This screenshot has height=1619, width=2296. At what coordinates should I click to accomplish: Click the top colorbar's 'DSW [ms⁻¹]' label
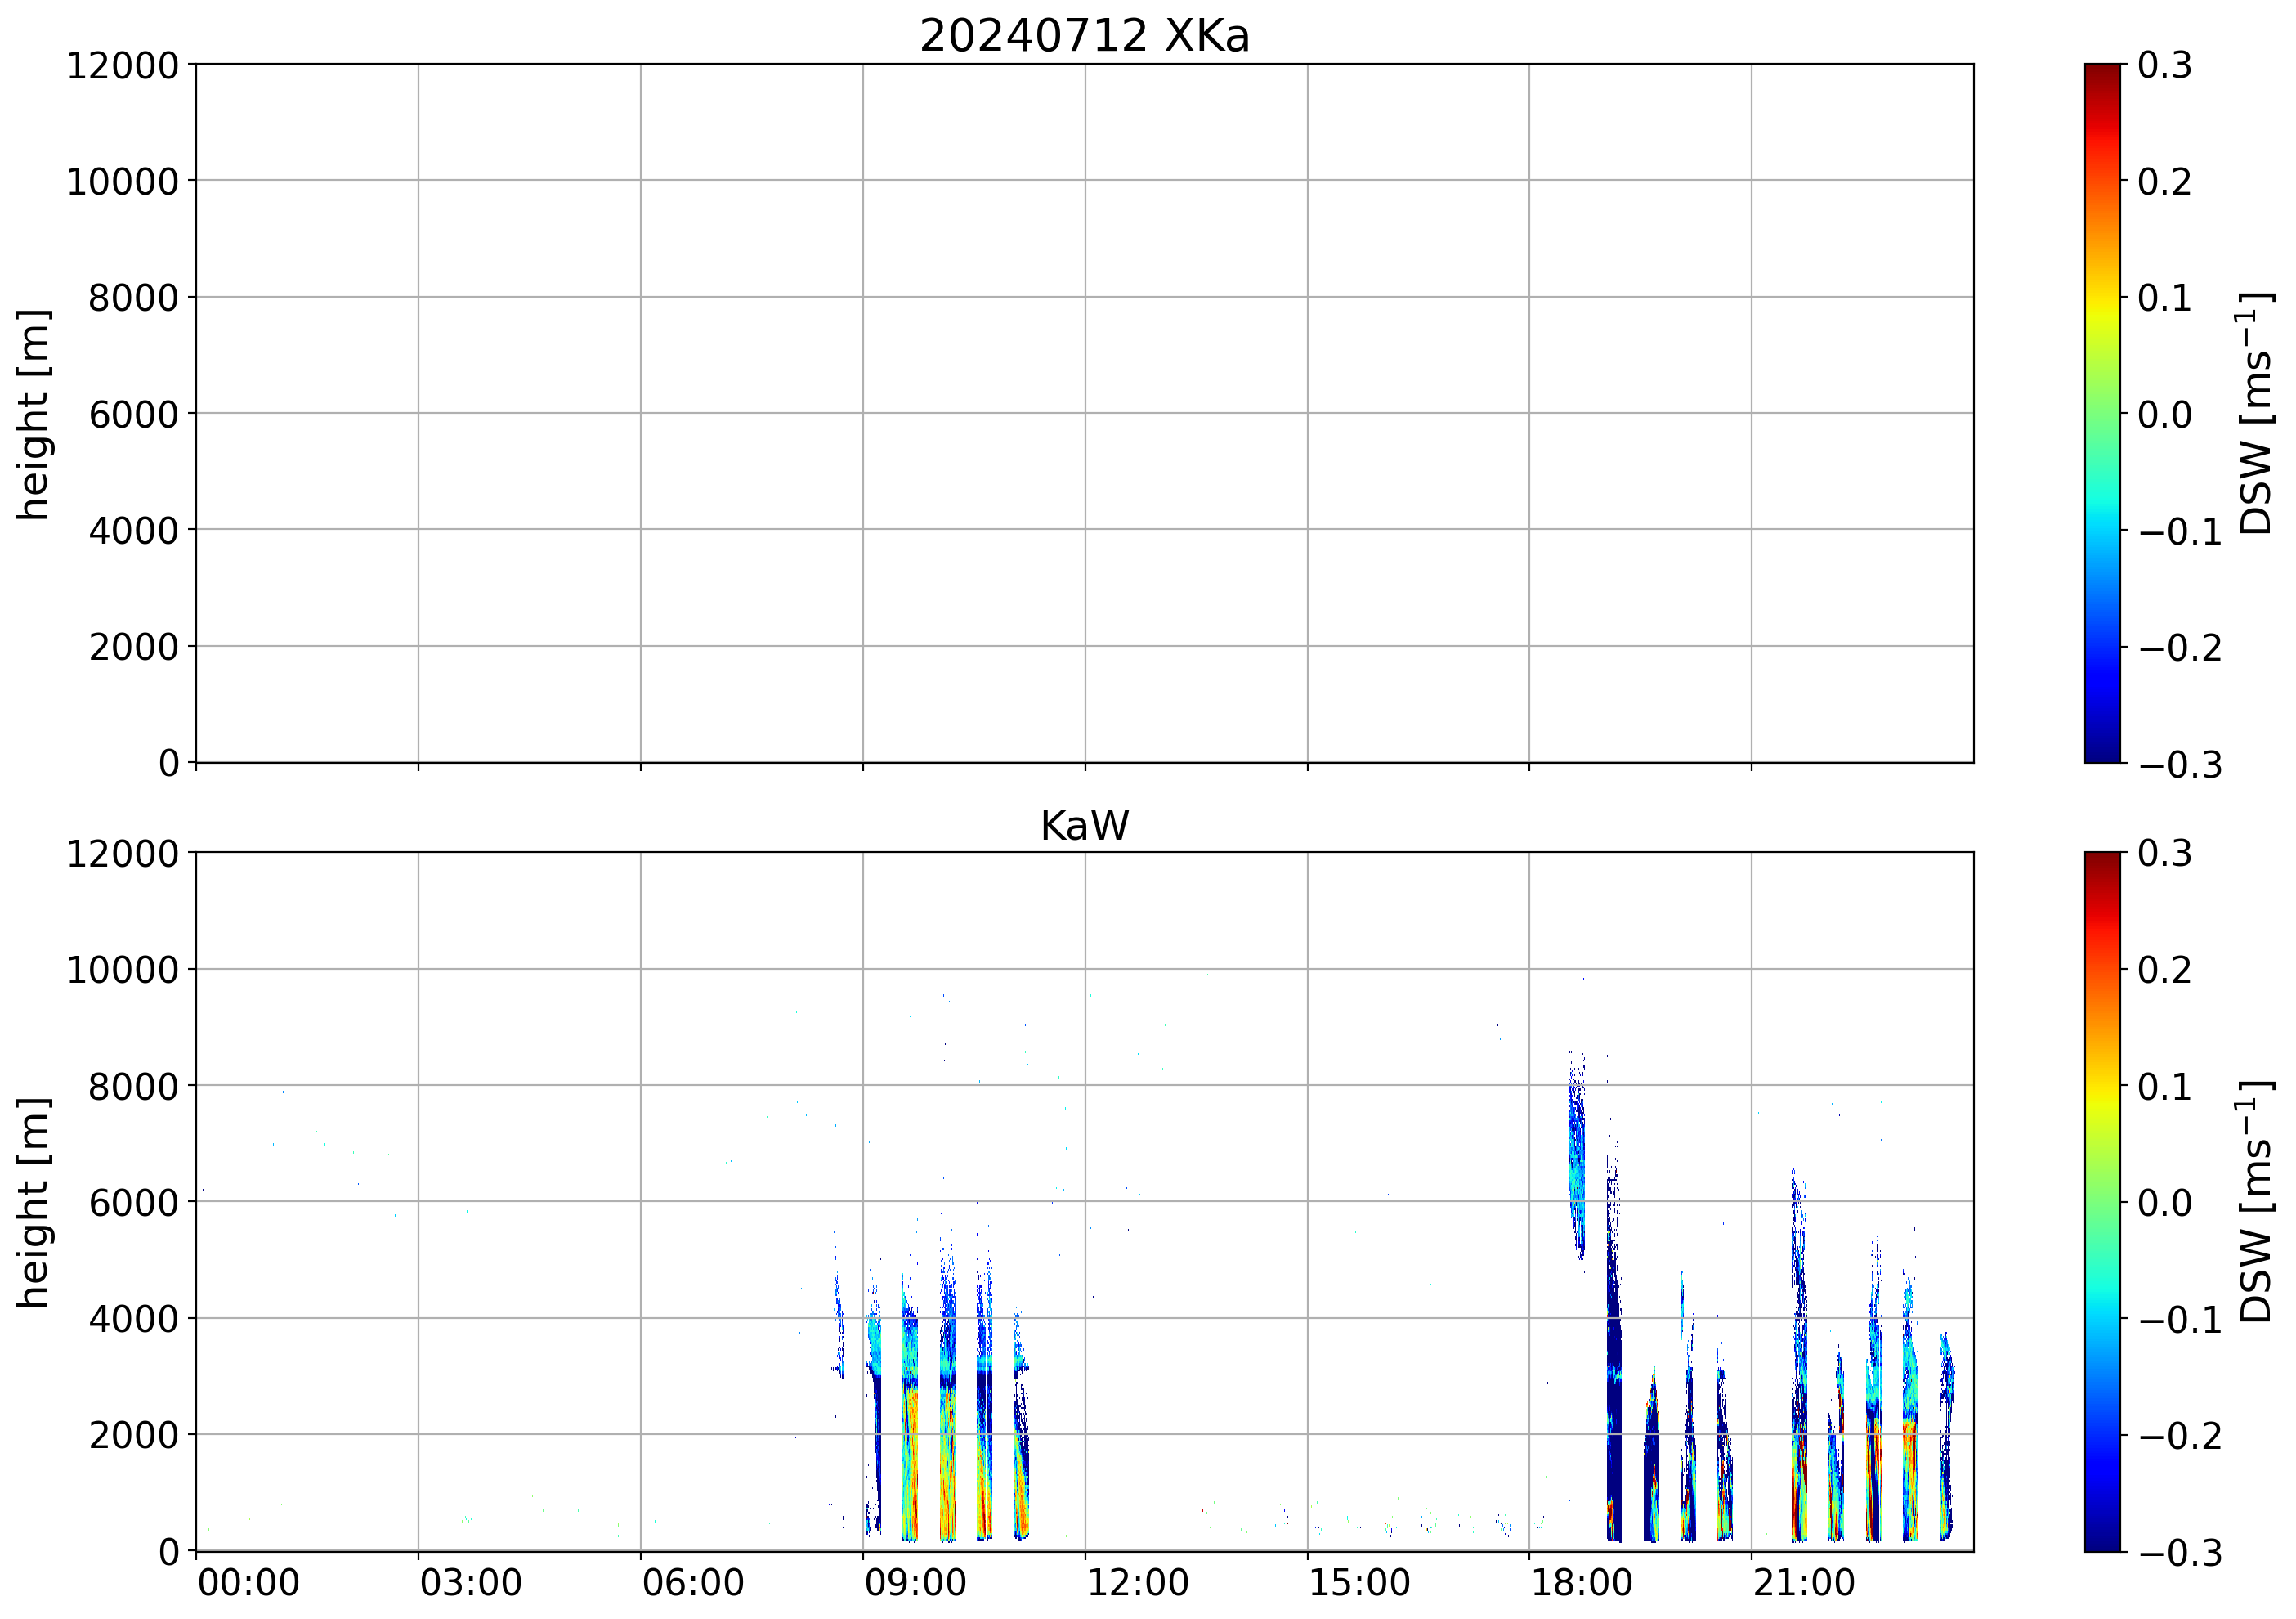click(2254, 413)
